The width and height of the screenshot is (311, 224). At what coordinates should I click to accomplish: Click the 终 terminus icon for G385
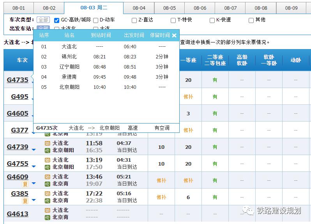(x=48, y=201)
